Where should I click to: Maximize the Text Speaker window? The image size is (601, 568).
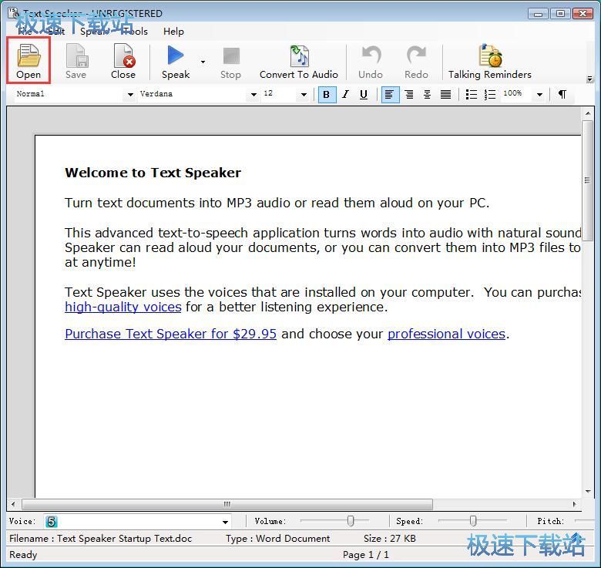click(x=560, y=13)
